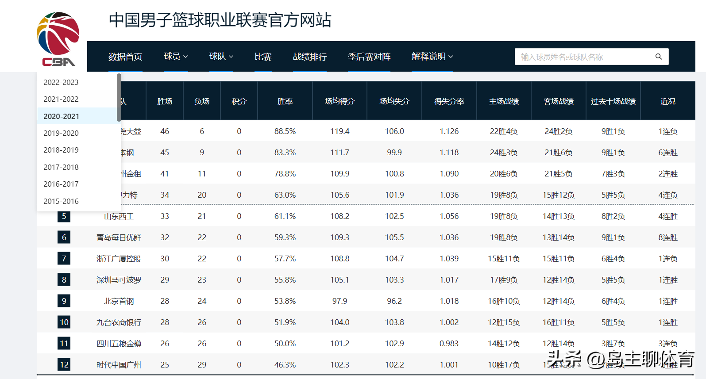Open team 深圳马可波罗
This screenshot has width=706, height=379.
[119, 280]
